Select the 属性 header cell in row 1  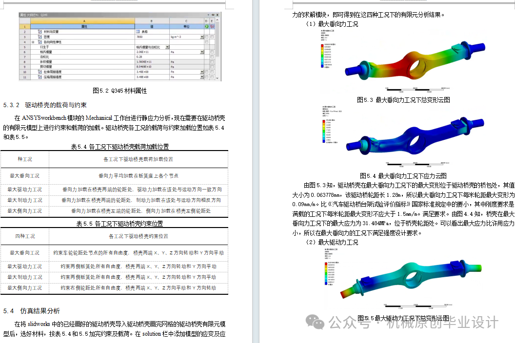pos(83,27)
